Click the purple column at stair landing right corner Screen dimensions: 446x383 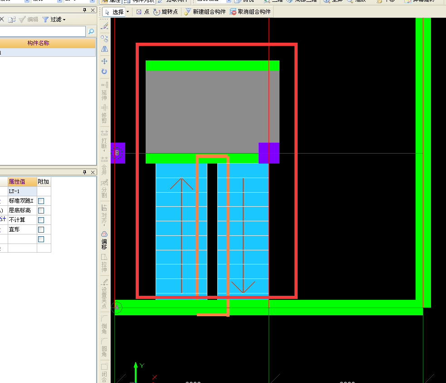(269, 153)
